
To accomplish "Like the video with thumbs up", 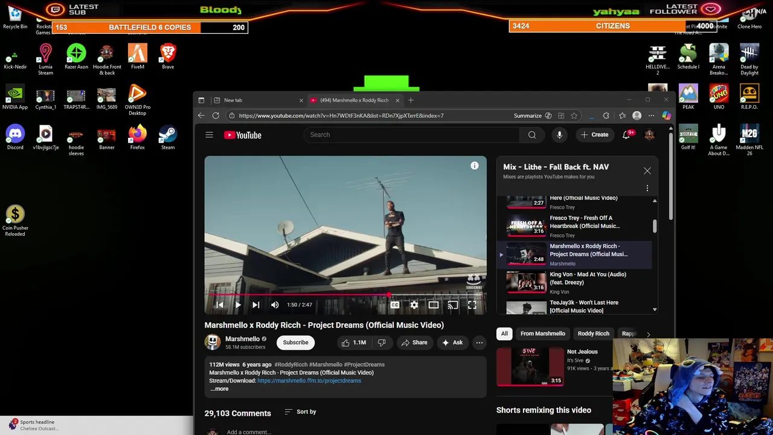I will (353, 343).
